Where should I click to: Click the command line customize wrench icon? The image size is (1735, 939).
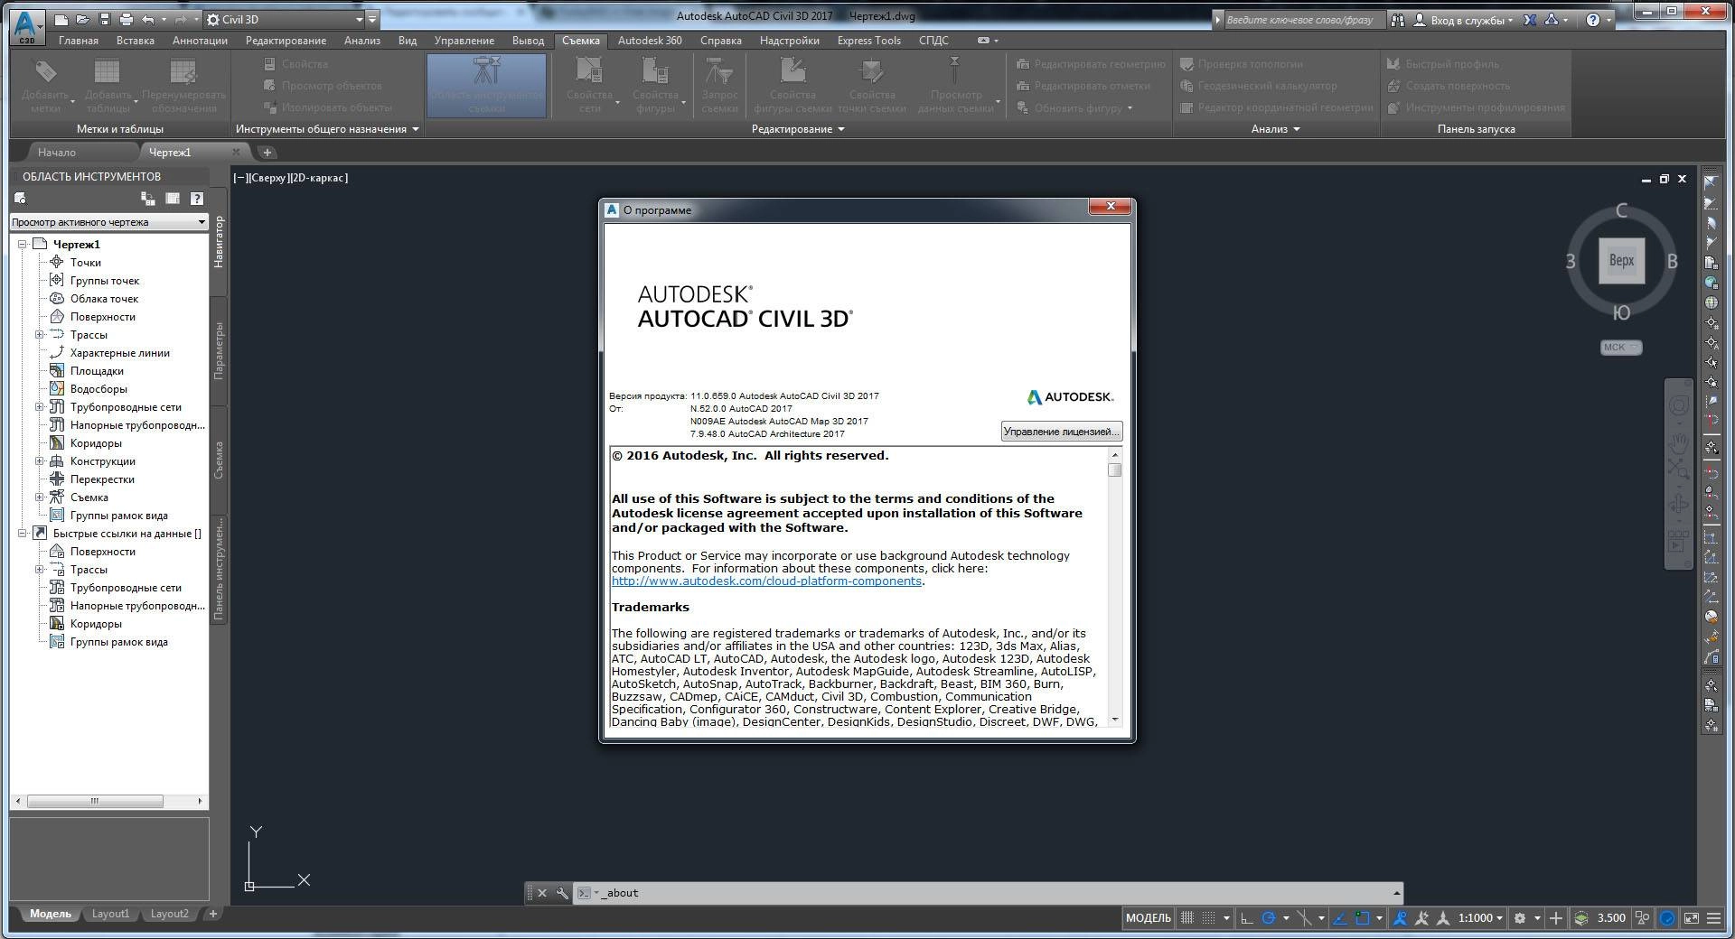[562, 893]
